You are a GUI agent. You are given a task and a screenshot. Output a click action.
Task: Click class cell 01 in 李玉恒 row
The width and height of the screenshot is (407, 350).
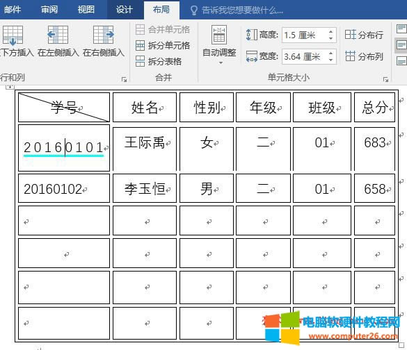[322, 188]
